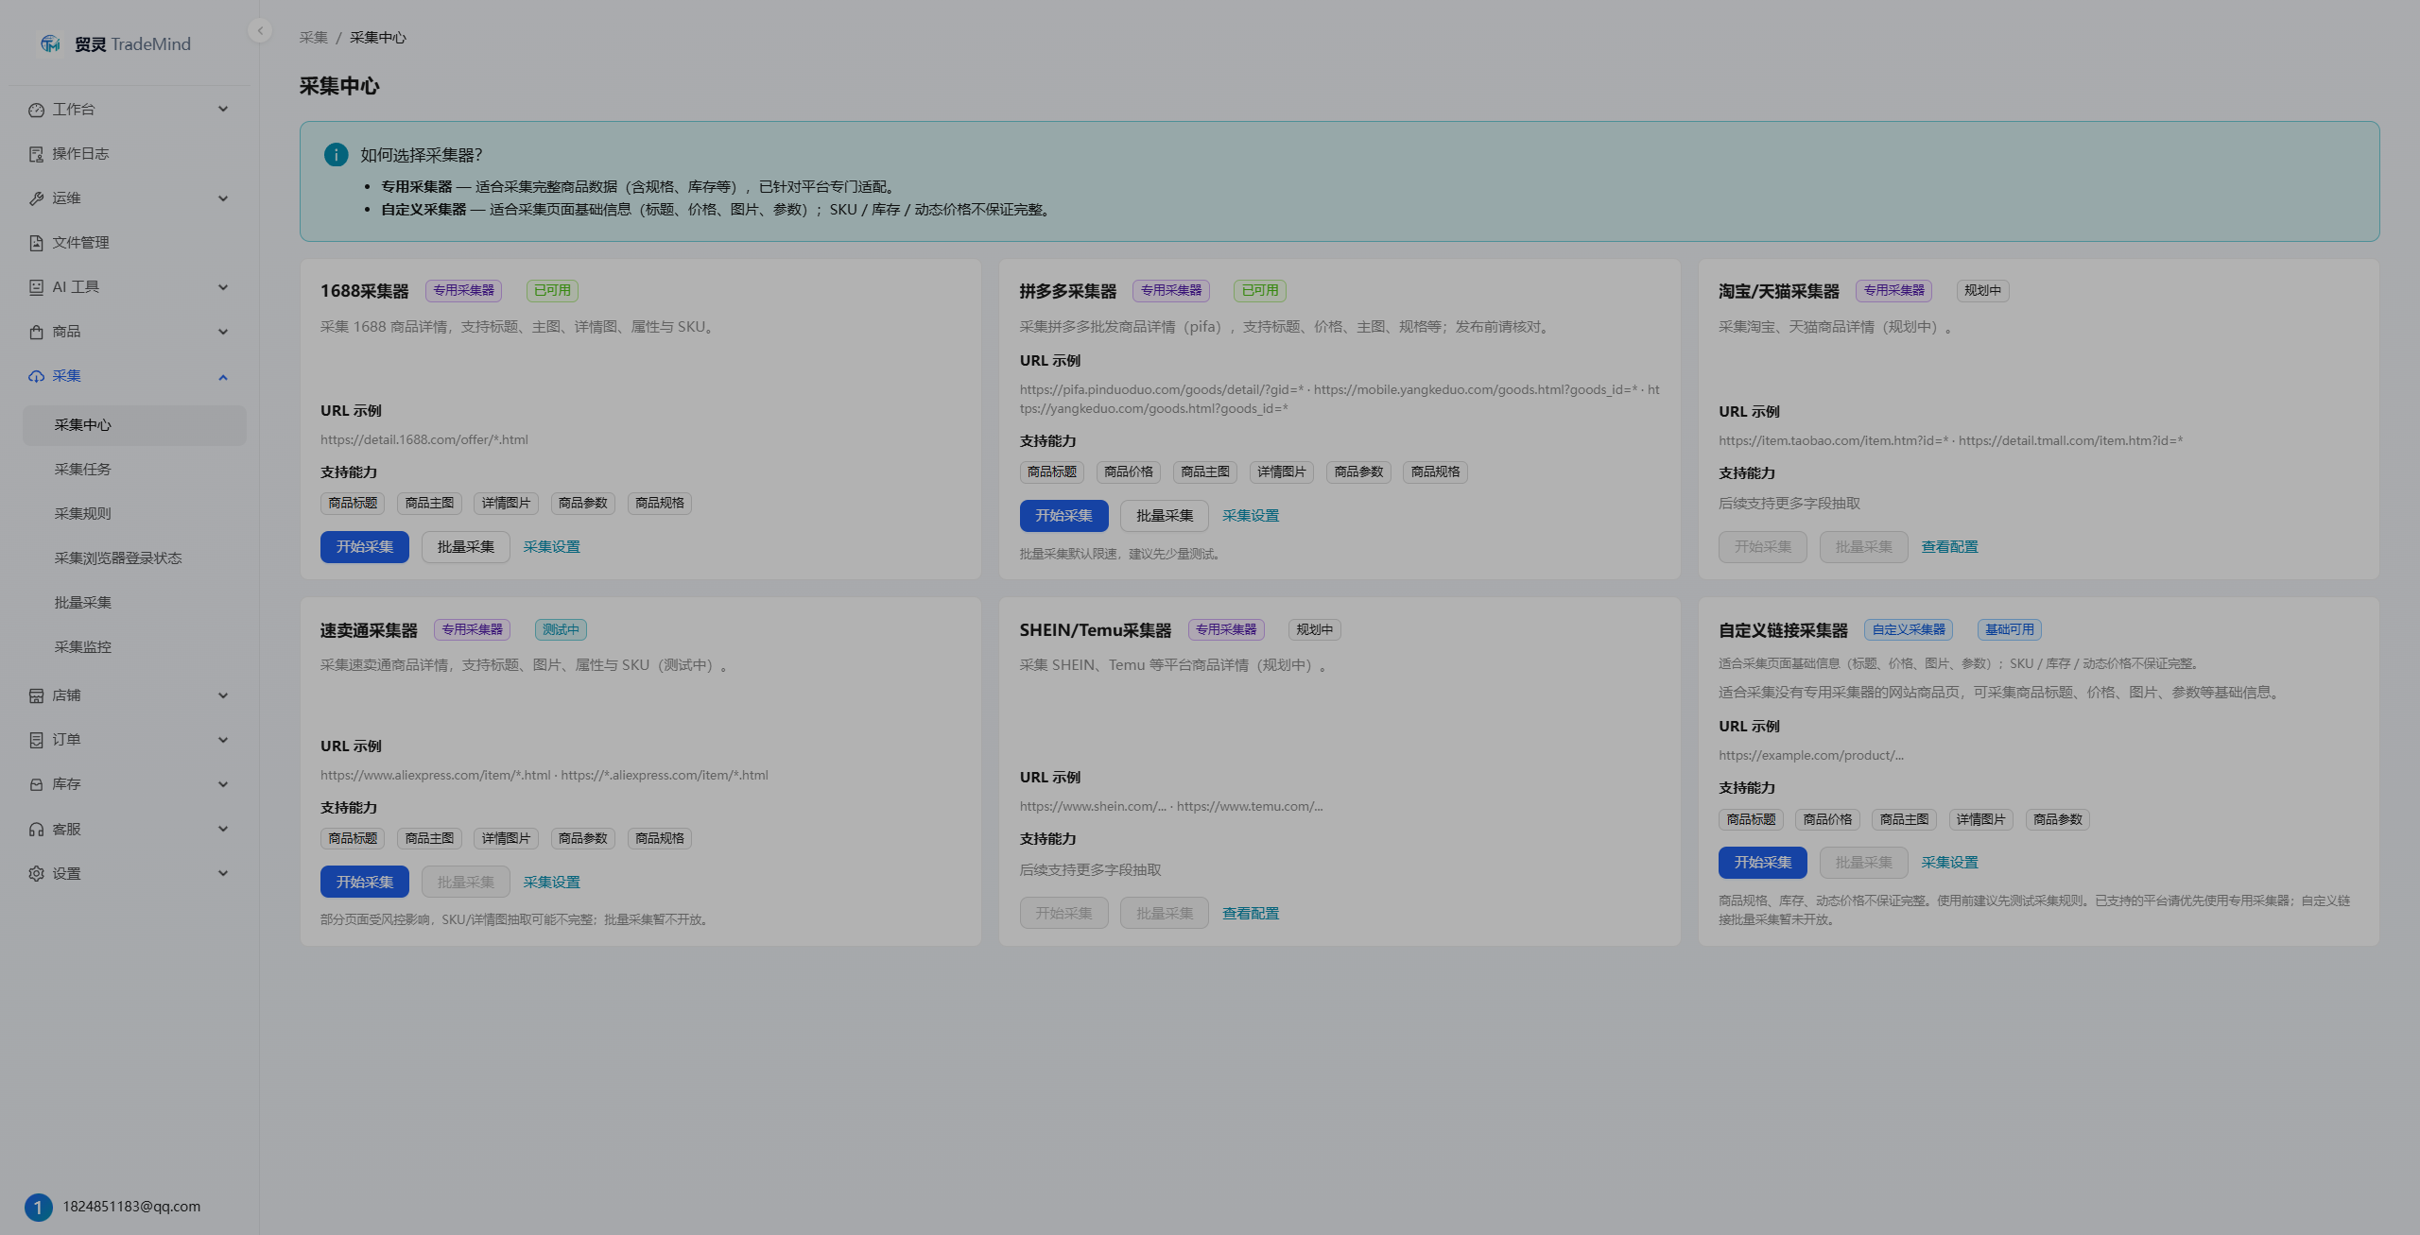Collapse the sidebar with the arrow button
Viewport: 2420px width, 1235px height.
pos(260,30)
